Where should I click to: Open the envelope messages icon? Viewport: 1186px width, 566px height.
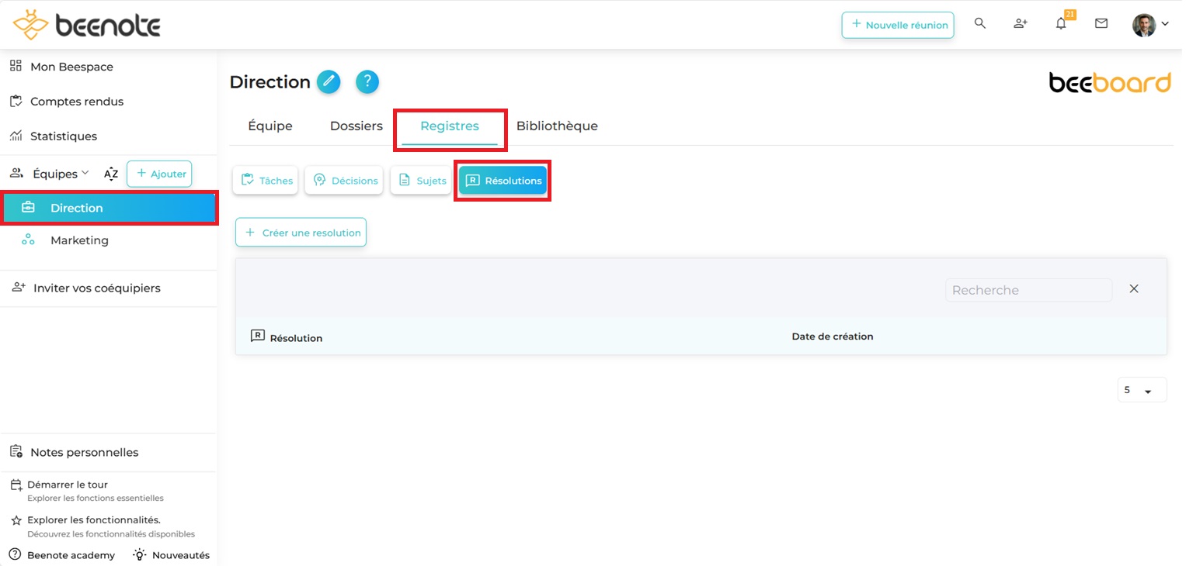tap(1101, 24)
